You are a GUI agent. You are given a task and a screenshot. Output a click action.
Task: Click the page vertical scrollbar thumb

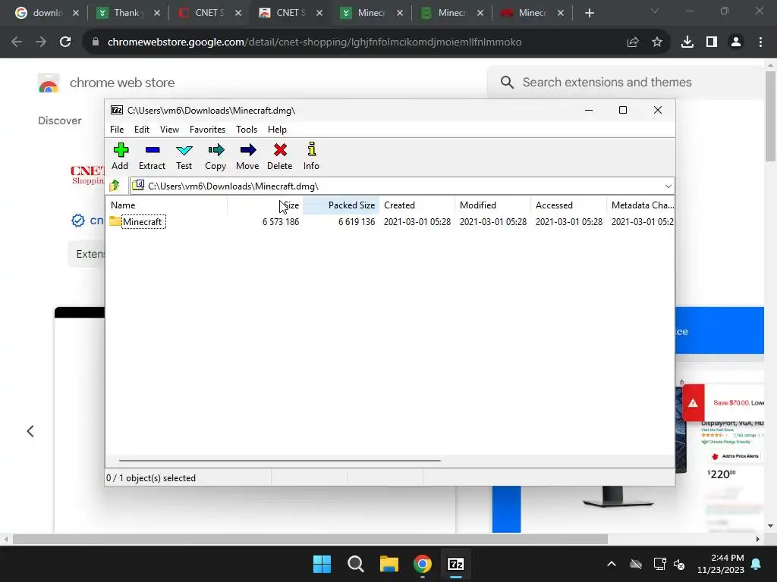pos(770,116)
